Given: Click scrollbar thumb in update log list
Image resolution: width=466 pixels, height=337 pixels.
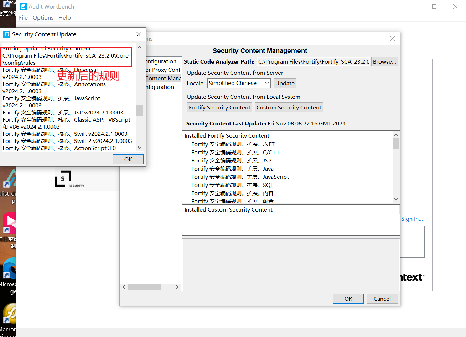Looking at the screenshot, I should point(140,111).
